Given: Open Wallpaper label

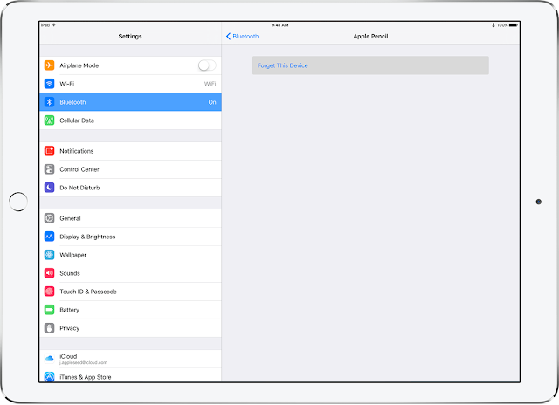Looking at the screenshot, I should coord(73,255).
